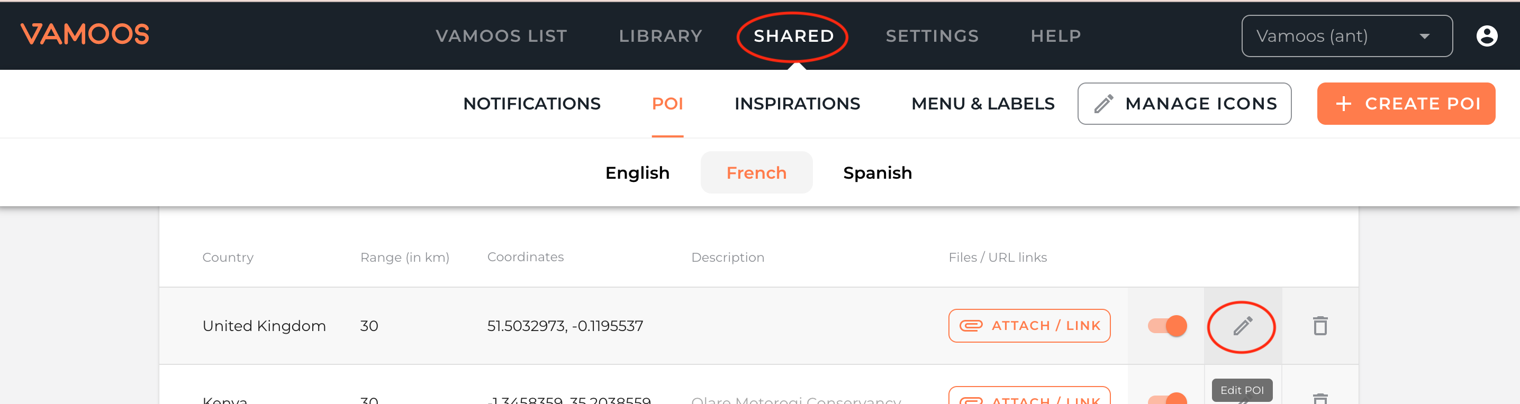Image resolution: width=1520 pixels, height=404 pixels.
Task: Open the Notifications tab
Action: coord(532,104)
